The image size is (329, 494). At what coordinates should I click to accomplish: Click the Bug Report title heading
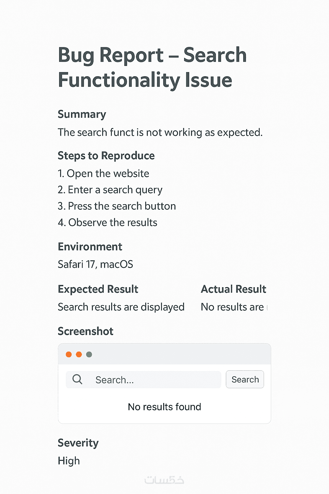(152, 68)
